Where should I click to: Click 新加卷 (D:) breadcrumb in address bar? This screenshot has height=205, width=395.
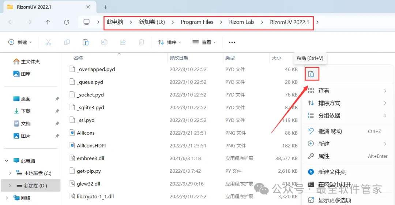click(x=152, y=22)
